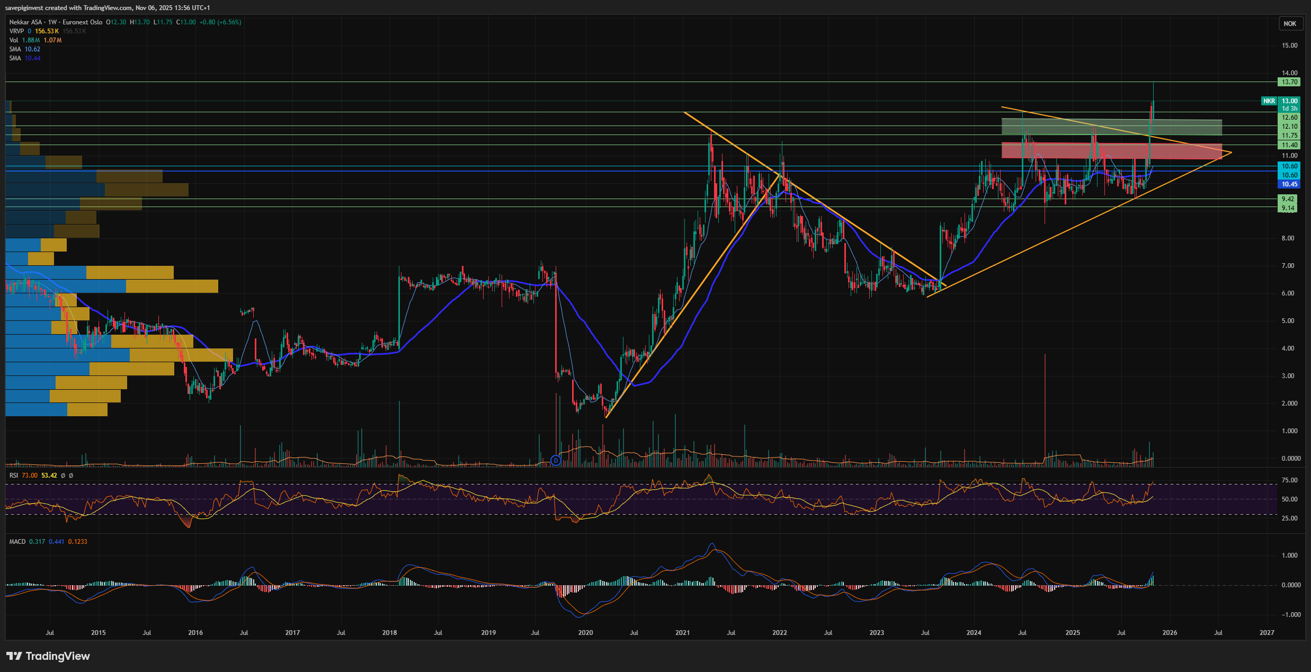
Task: Click the 9.14 green price label
Action: 1288,208
